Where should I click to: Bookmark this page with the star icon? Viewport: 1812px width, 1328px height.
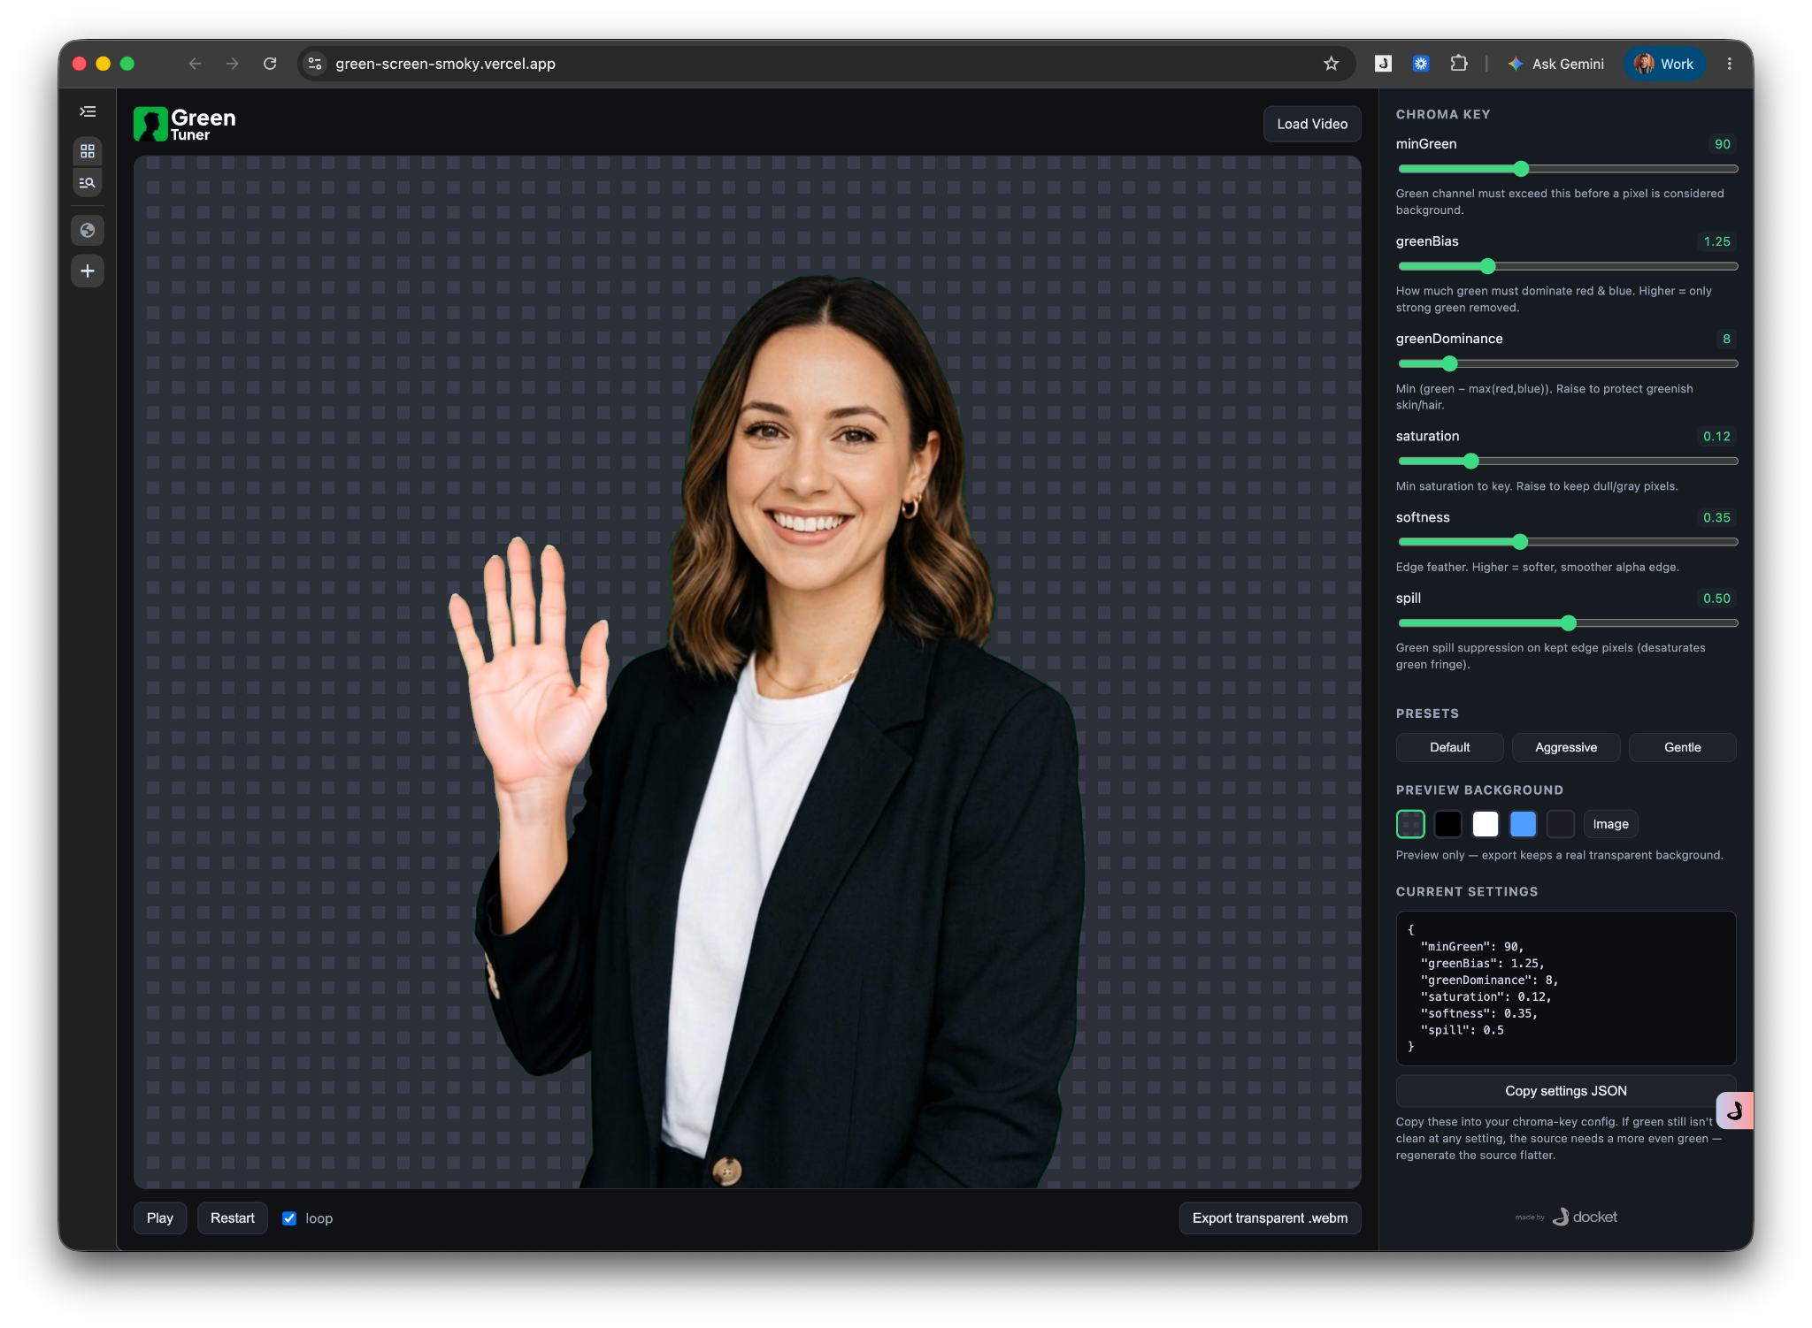[x=1331, y=64]
